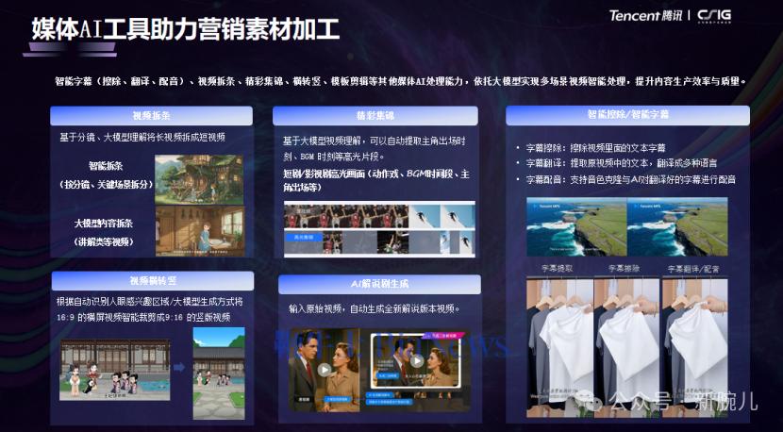Open the left coastal cliff image with subtitles
This screenshot has width=783, height=432.
tap(576, 226)
